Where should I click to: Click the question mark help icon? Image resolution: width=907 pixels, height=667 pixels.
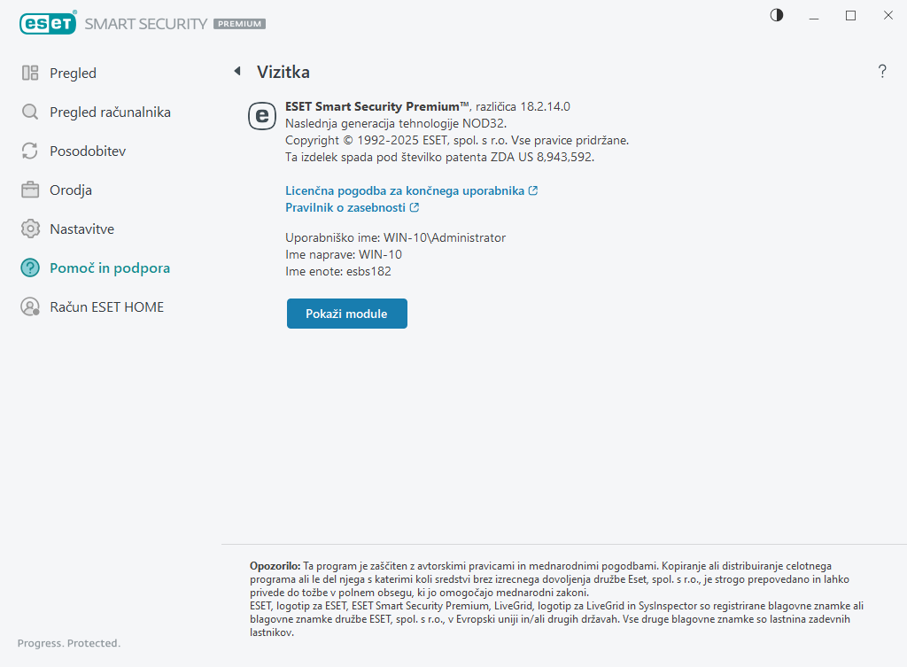882,72
